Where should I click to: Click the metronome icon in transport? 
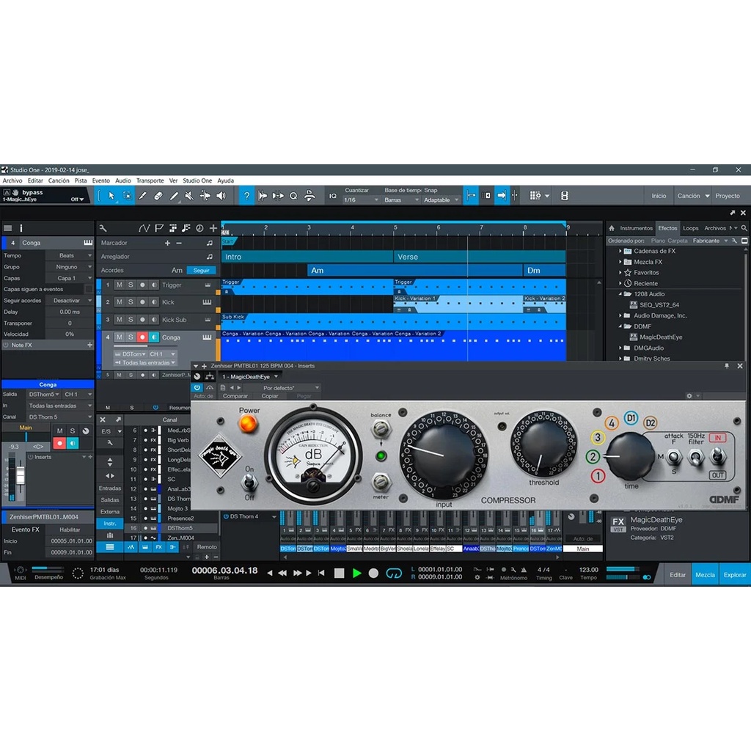coord(524,570)
